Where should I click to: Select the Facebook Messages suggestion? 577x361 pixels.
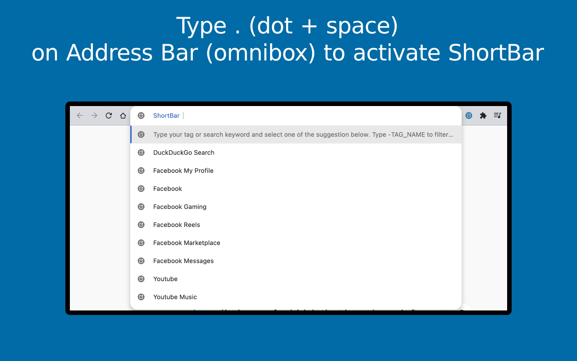coord(296,261)
